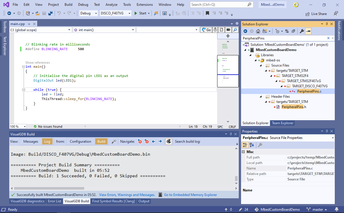Clear the PeripheralPins search box

[328, 38]
